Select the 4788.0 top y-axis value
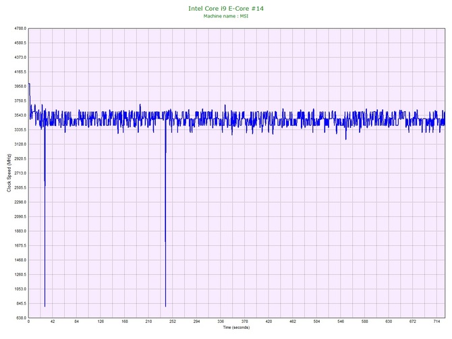Image resolution: width=452 pixels, height=339 pixels. (x=20, y=28)
